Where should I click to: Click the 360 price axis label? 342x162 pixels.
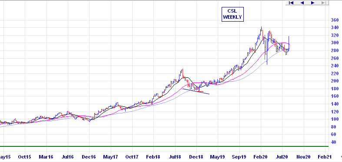(x=335, y=20)
